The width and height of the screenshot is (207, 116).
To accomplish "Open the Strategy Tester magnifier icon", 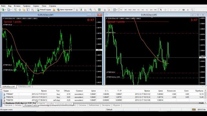I will click(32, 10).
